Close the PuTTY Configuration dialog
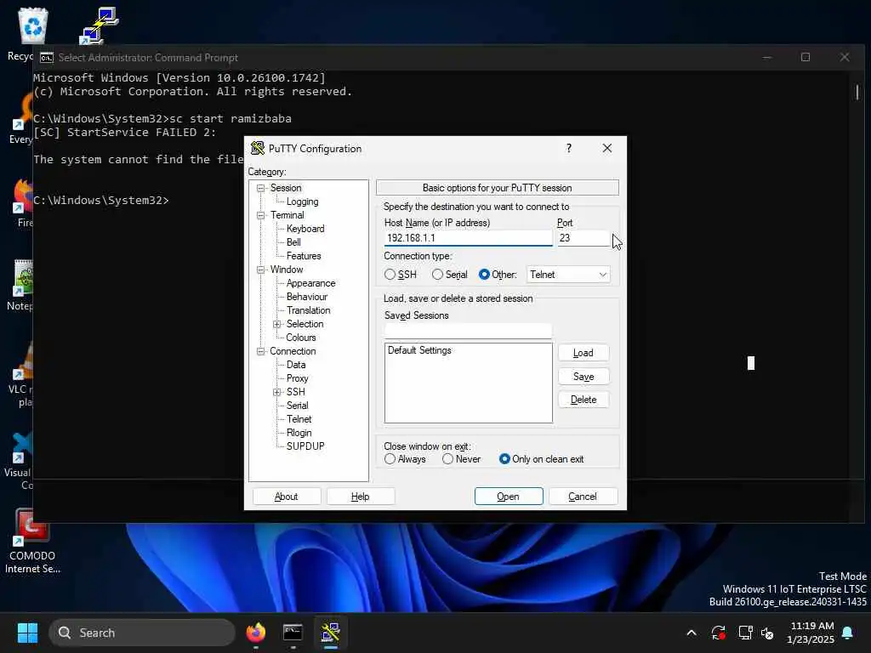The width and height of the screenshot is (871, 653). [607, 148]
